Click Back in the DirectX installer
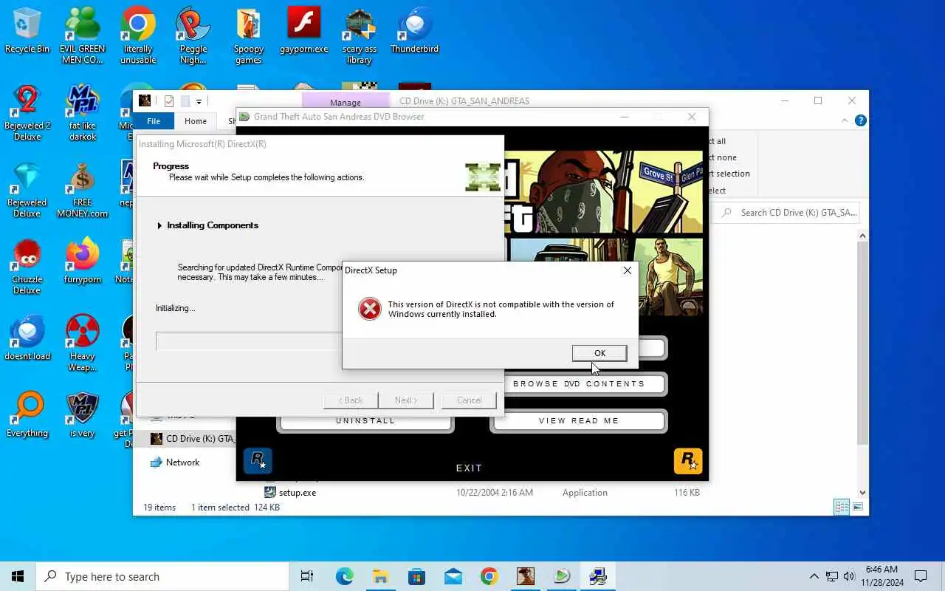The height and width of the screenshot is (591, 945). point(351,400)
